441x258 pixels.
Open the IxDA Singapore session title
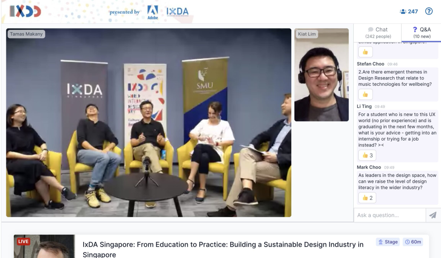pyautogui.click(x=223, y=249)
